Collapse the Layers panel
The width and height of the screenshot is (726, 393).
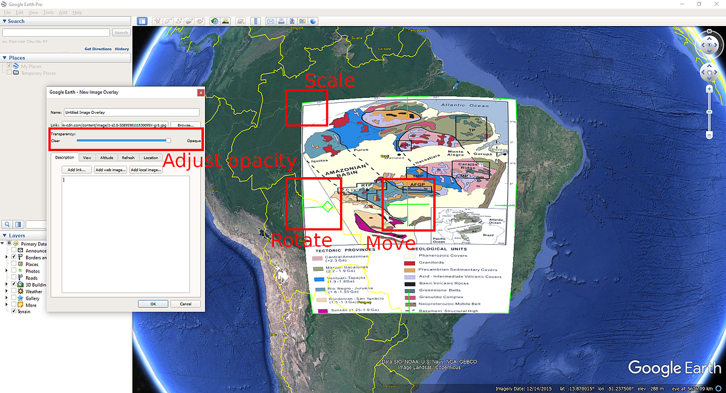tap(5, 235)
